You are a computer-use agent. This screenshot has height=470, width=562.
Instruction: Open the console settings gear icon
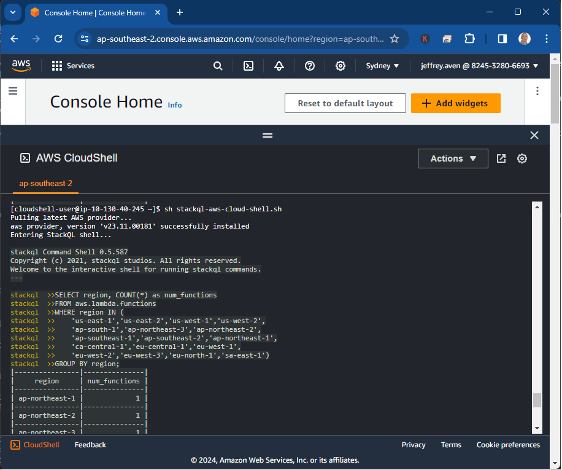tap(340, 66)
